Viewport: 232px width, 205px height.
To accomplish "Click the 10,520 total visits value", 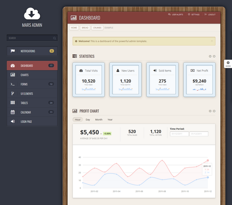I will (x=88, y=81).
